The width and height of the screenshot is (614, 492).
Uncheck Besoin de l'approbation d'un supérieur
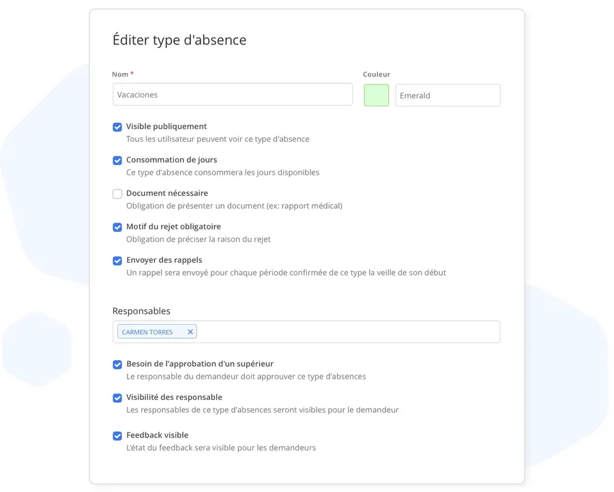coord(117,364)
